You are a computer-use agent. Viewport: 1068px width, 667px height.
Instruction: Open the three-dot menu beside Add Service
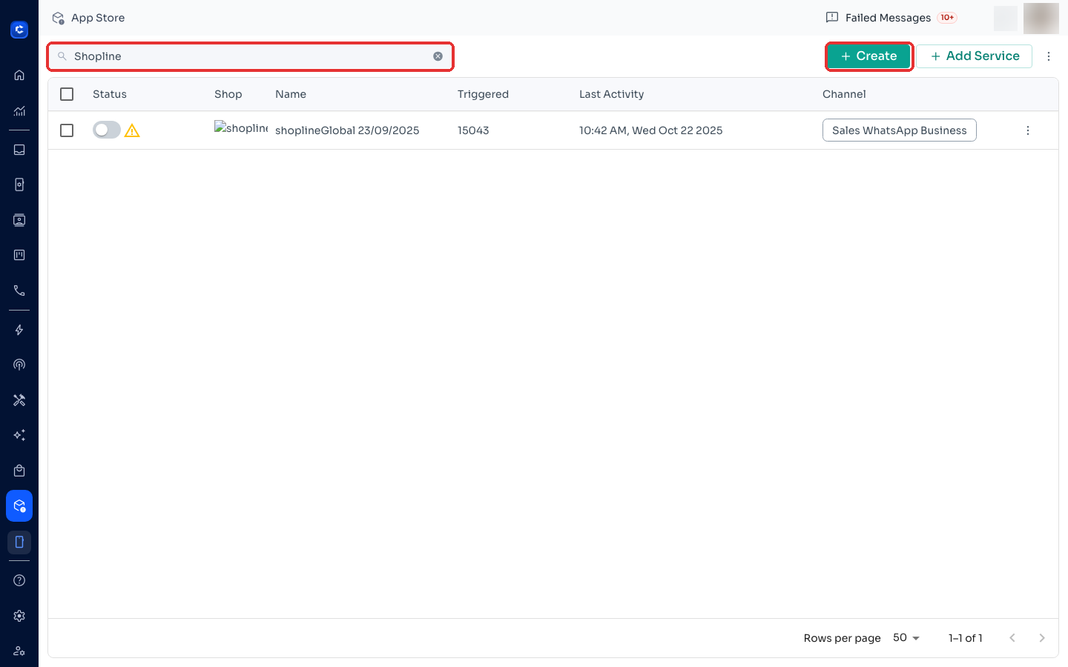pos(1049,56)
